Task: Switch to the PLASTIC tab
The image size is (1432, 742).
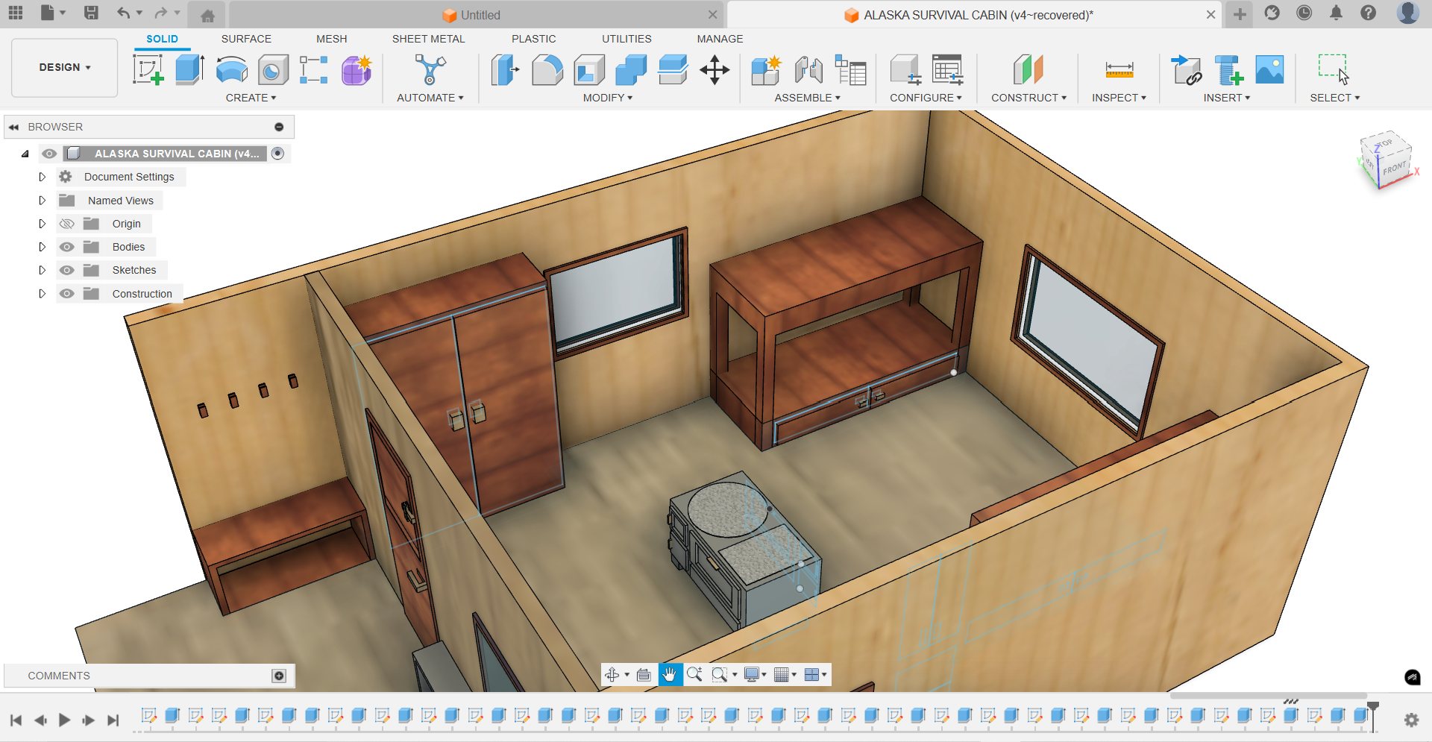Action: point(533,39)
